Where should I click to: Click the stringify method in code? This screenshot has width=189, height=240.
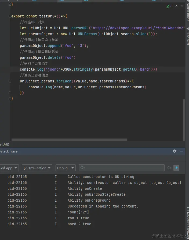pos(83,69)
